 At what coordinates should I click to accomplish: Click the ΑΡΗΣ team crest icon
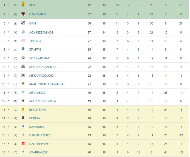pos(23,4)
